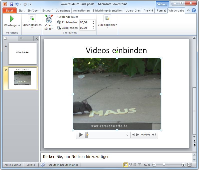Click the 60 % zoom level button
The width and height of the screenshot is (199, 170).
pyautogui.click(x=147, y=165)
